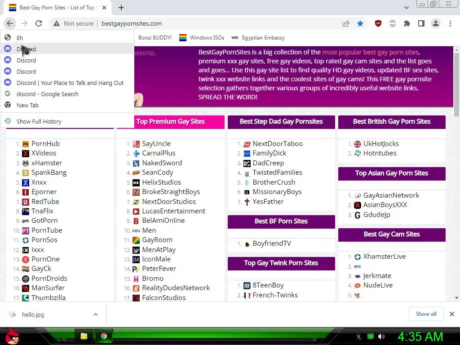Click the blue bookmark star icon
Screen dimensions: 460x345
pyautogui.click(x=360, y=23)
